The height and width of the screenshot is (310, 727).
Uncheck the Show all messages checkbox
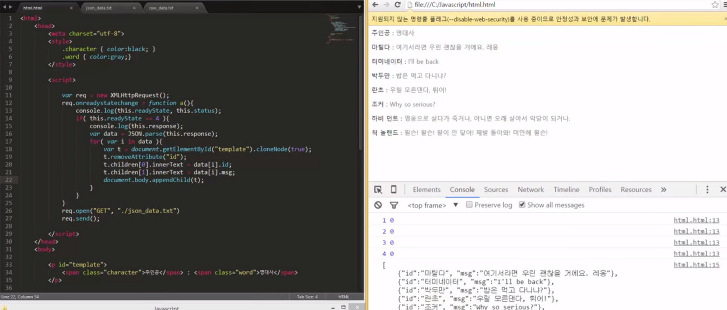tap(522, 204)
